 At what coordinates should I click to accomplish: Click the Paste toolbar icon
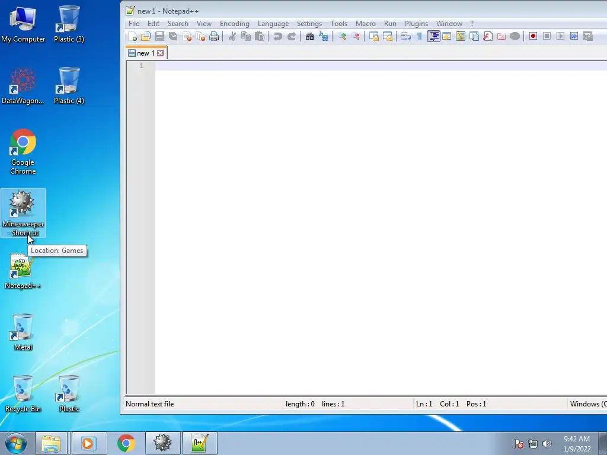pos(260,36)
